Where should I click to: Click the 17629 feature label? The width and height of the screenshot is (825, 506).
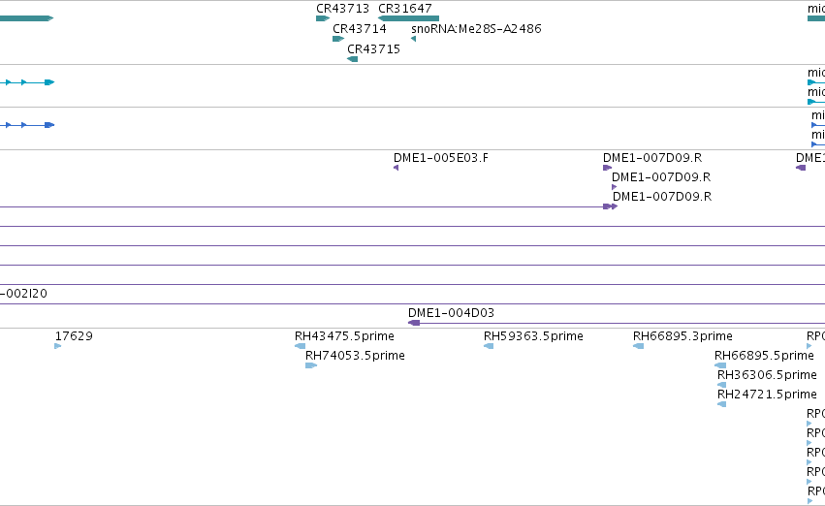coord(74,336)
